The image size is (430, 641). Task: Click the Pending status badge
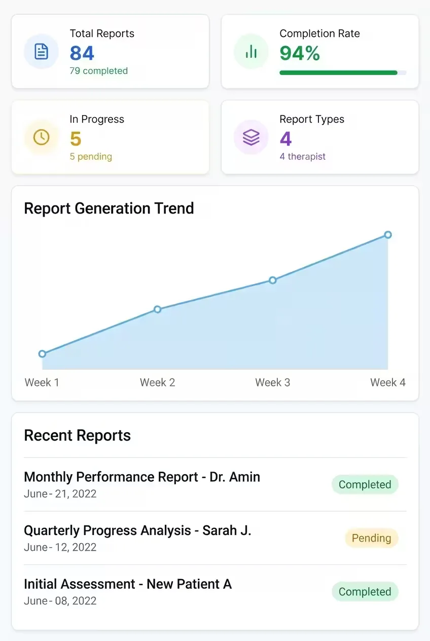tap(372, 539)
